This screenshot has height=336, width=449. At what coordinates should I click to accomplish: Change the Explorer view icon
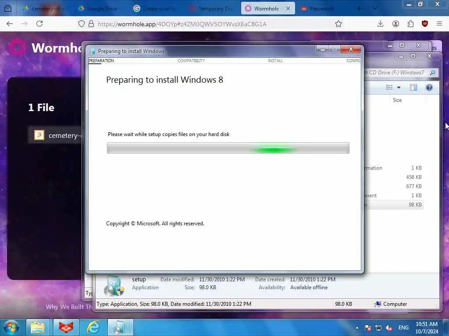point(389,87)
